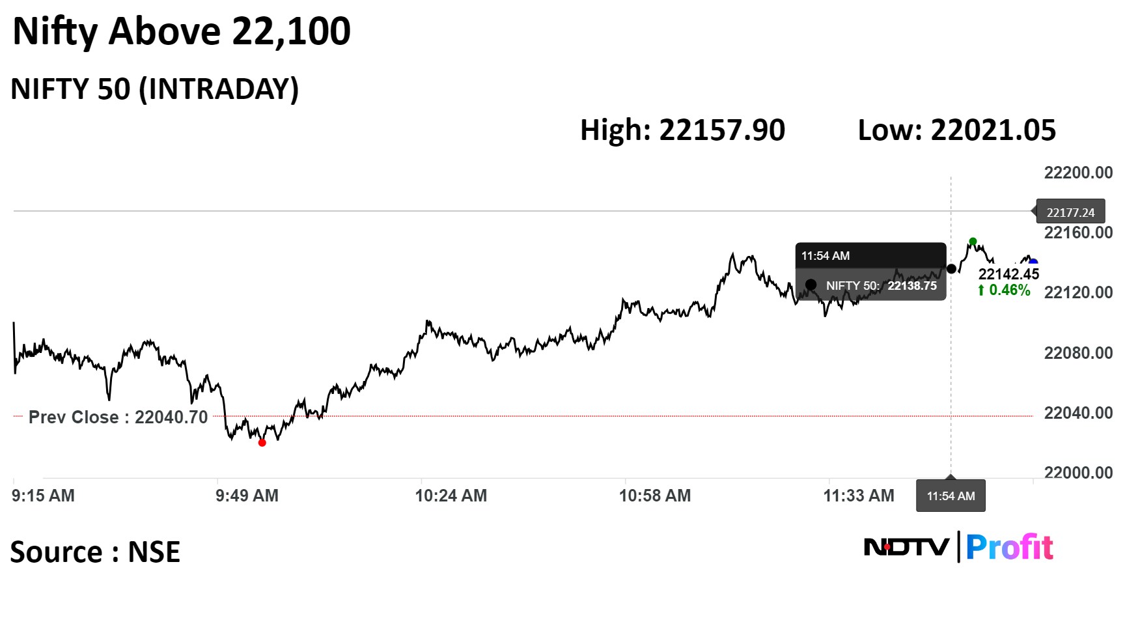
Task: Click the 9:49 AM x-axis label
Action: [247, 496]
